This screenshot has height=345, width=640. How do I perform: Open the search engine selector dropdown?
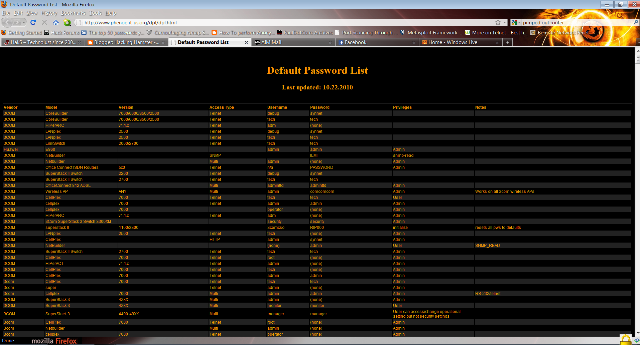[x=519, y=22]
